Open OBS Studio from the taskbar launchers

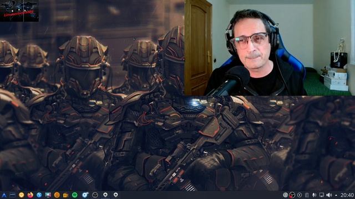click(95, 195)
